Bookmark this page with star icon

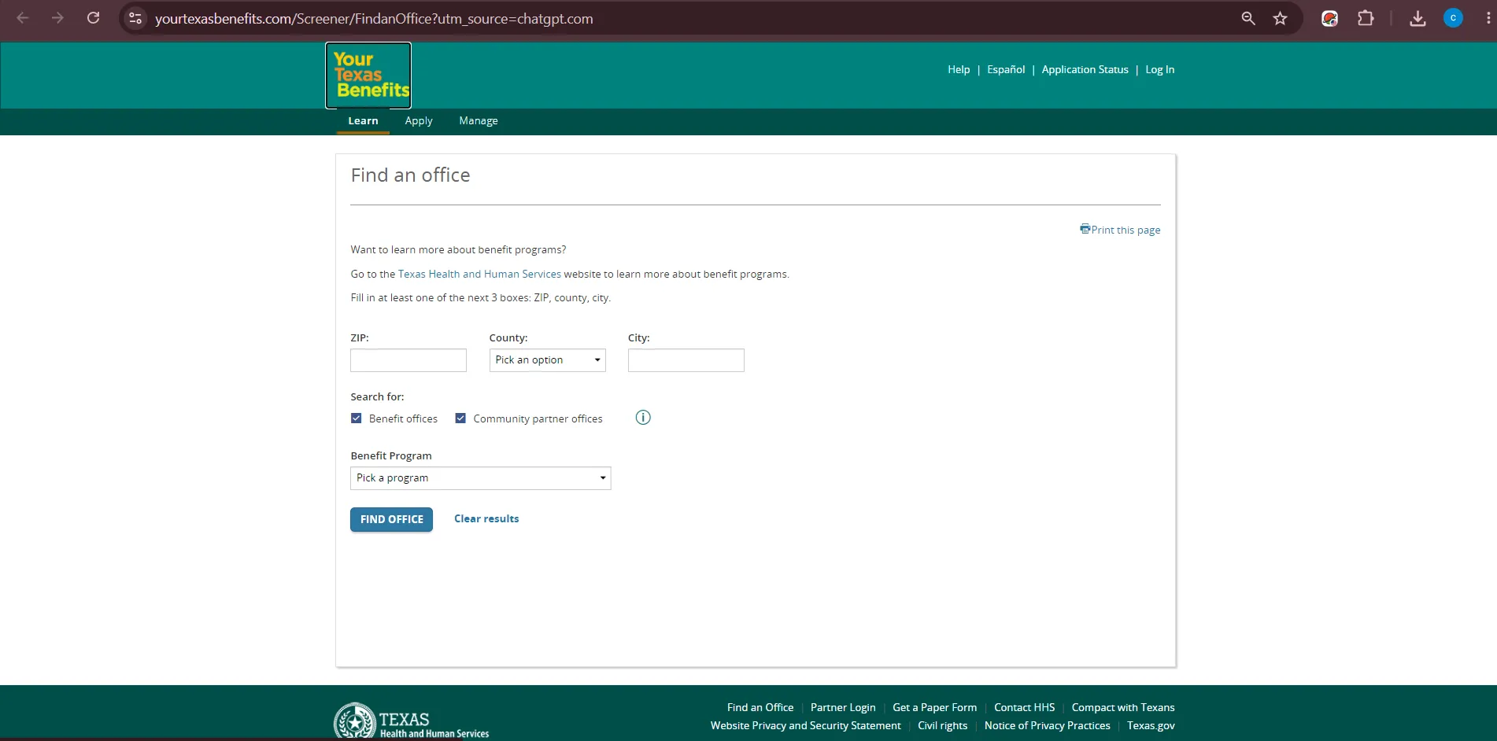point(1281,18)
